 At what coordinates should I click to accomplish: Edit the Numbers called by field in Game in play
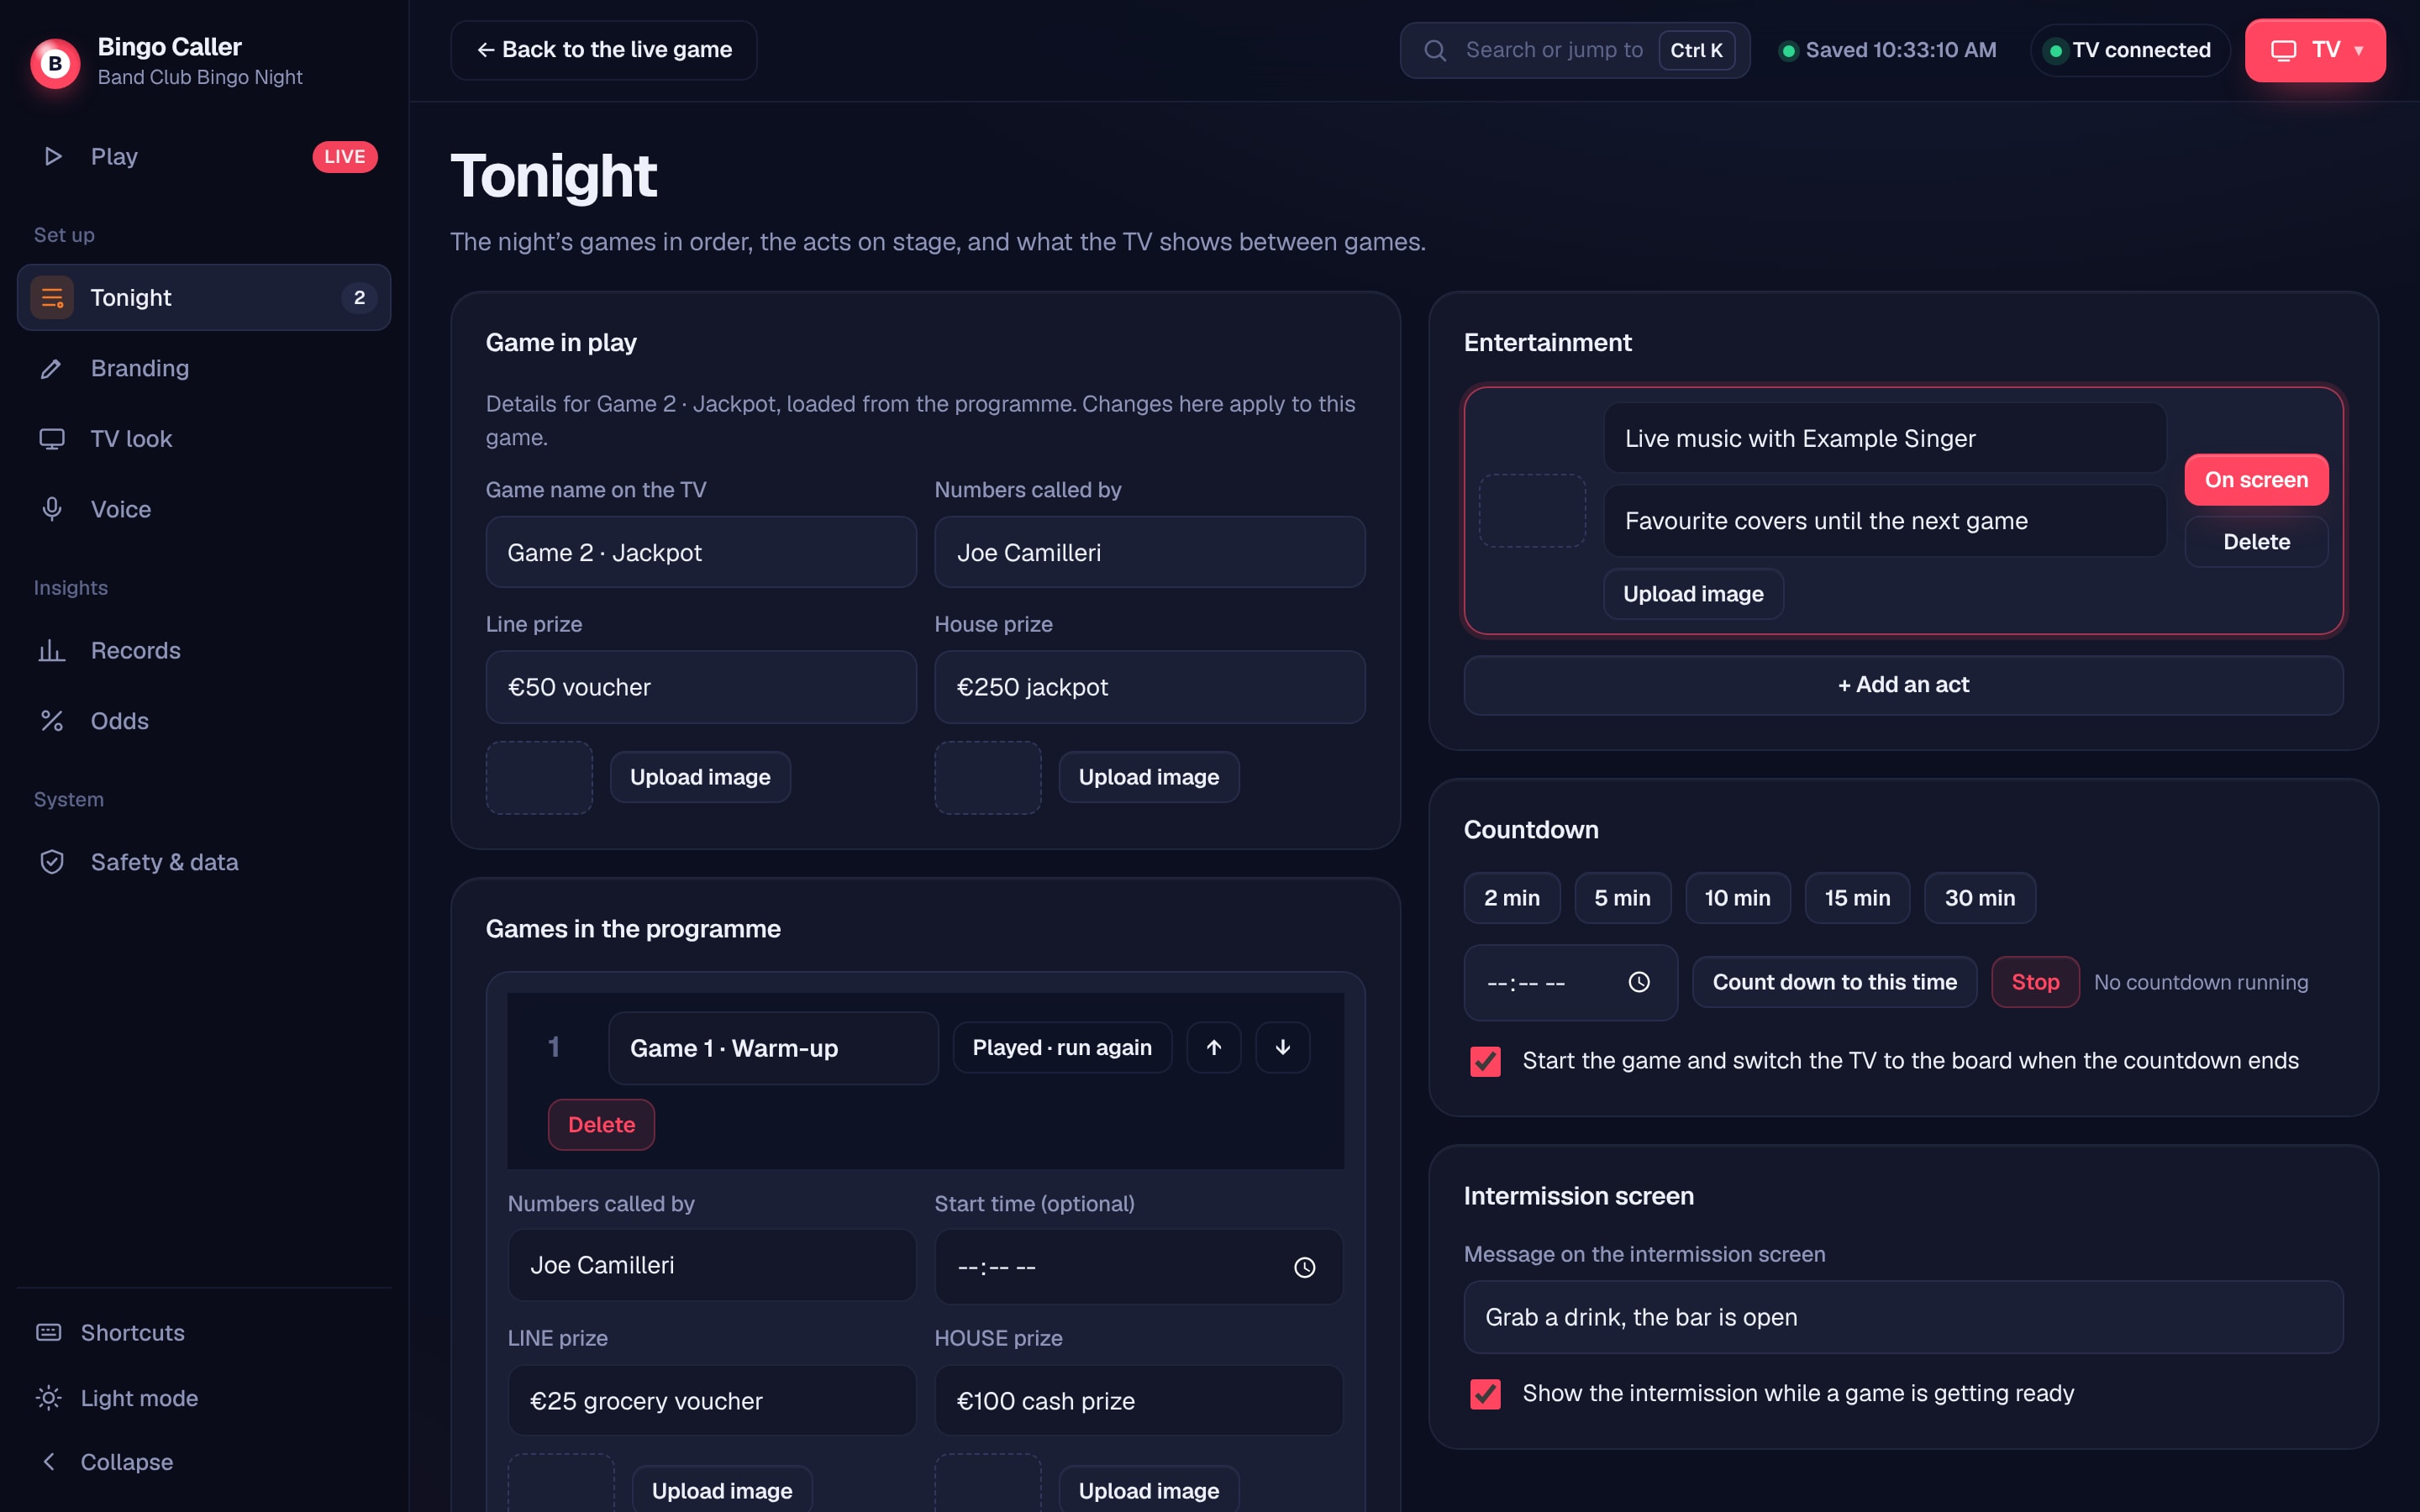point(1150,552)
